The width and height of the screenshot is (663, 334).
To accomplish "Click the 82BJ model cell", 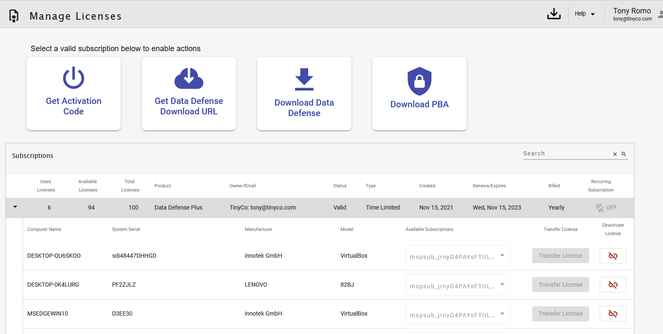I will tap(347, 285).
